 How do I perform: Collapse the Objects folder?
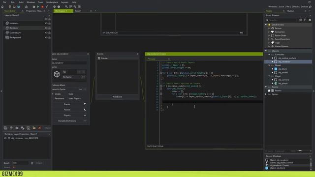tap(266, 51)
